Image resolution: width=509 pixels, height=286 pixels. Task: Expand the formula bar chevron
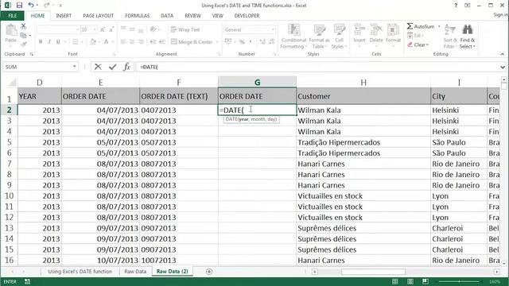pyautogui.click(x=503, y=67)
